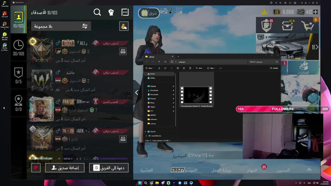Open the shopping cart shop icon
The height and width of the screenshot is (186, 331).
(307, 26)
